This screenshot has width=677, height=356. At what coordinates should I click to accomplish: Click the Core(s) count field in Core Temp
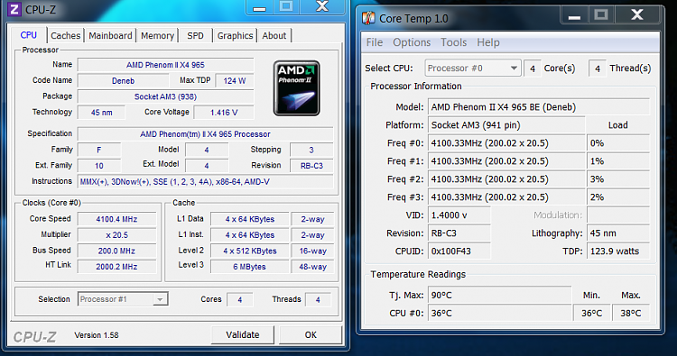tap(533, 68)
